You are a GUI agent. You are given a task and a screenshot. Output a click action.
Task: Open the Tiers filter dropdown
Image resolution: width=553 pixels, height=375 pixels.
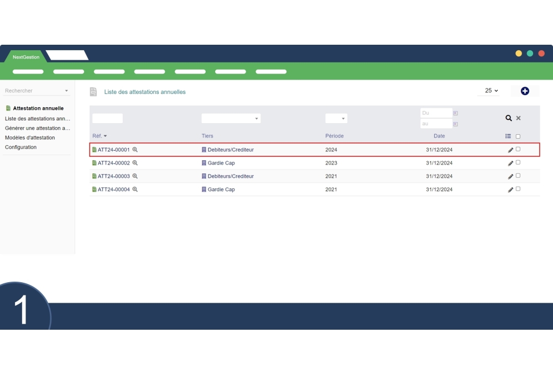[x=231, y=119]
